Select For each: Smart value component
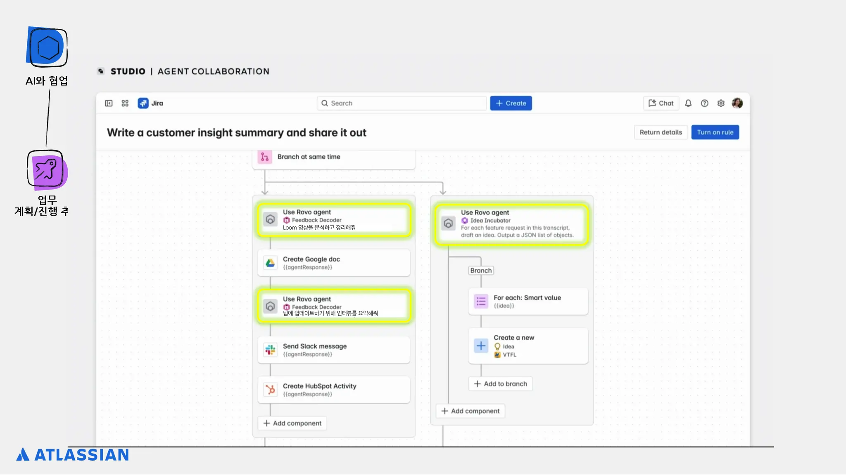Image resolution: width=846 pixels, height=475 pixels. tap(528, 301)
